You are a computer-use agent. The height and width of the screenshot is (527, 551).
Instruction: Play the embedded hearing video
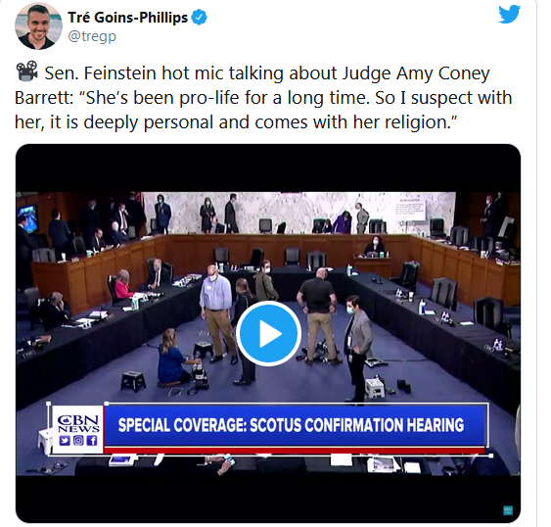pyautogui.click(x=268, y=333)
